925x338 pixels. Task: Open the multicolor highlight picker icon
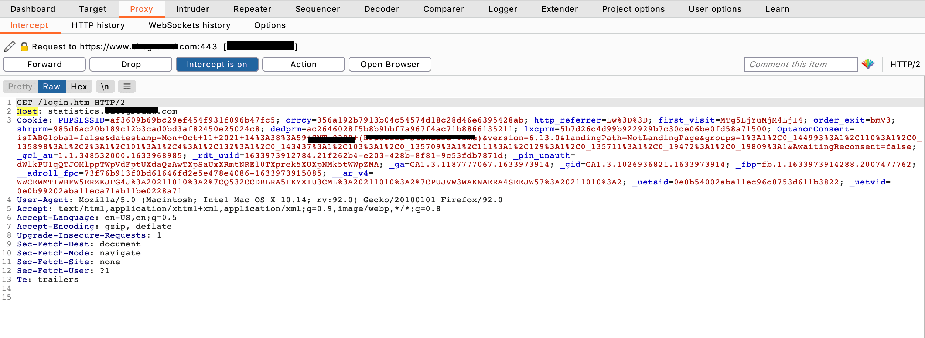pyautogui.click(x=868, y=64)
